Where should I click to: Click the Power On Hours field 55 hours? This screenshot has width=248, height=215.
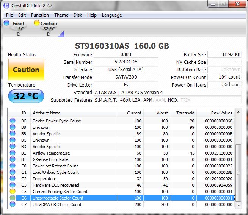coord(224,85)
